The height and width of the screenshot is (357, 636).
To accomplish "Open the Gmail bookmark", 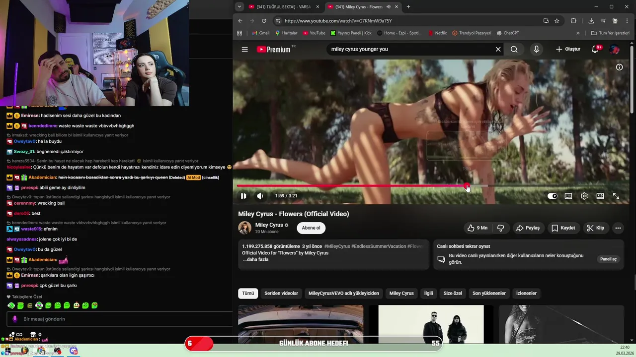I will pos(260,33).
